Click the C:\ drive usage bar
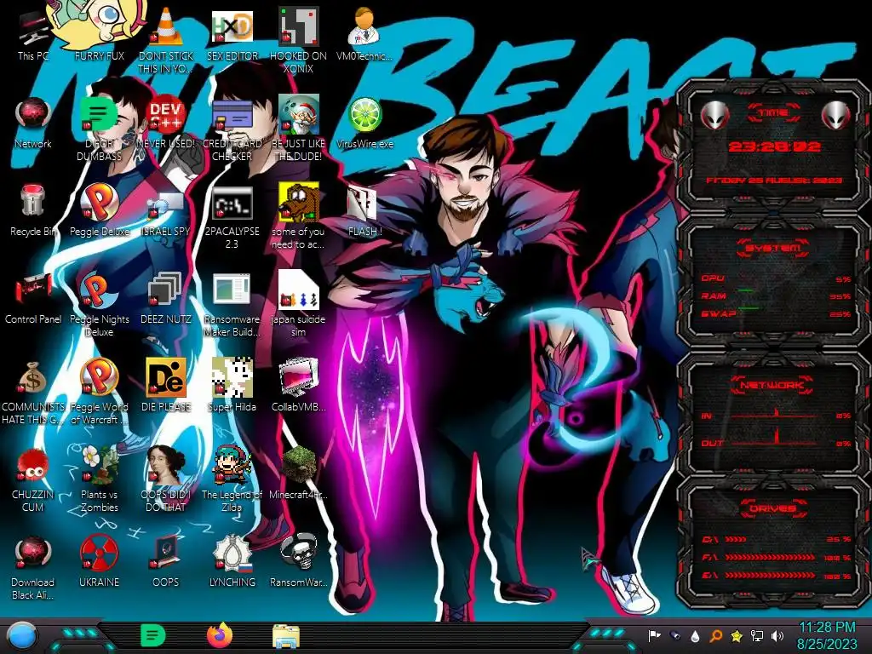This screenshot has width=872, height=654. pyautogui.click(x=777, y=539)
